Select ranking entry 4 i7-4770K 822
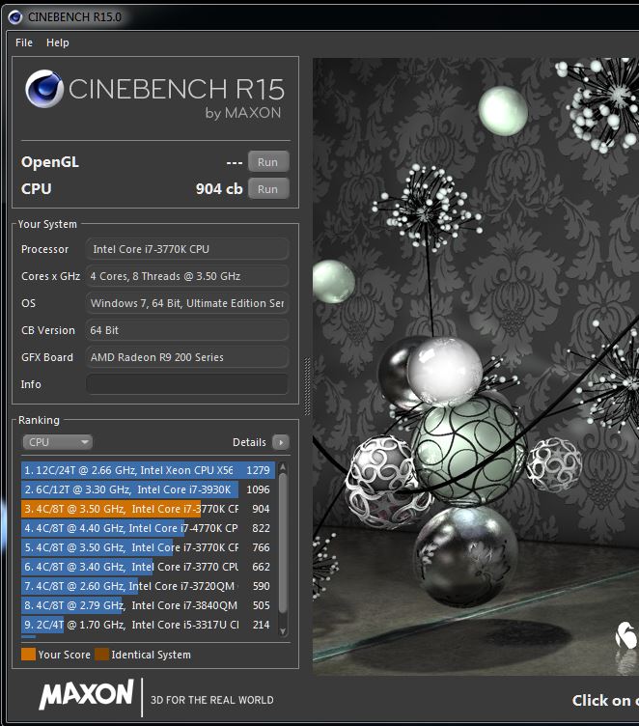Image resolution: width=639 pixels, height=726 pixels. coord(149,528)
